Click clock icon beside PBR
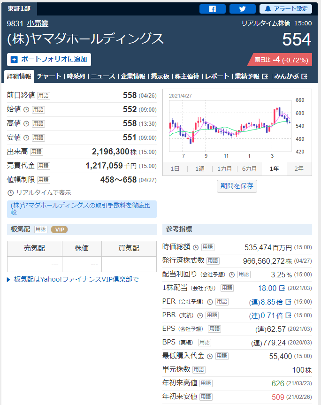The height and width of the screenshot is (405, 321). click(200, 315)
